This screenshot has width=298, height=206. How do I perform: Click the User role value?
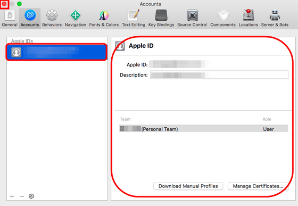(268, 129)
